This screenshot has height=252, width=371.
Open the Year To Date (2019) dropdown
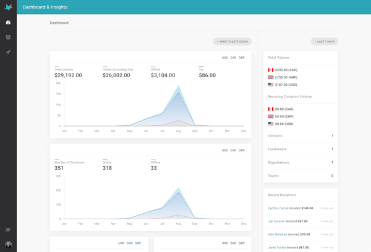pos(232,41)
